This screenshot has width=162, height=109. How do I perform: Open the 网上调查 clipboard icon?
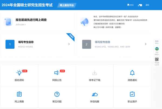19,94
